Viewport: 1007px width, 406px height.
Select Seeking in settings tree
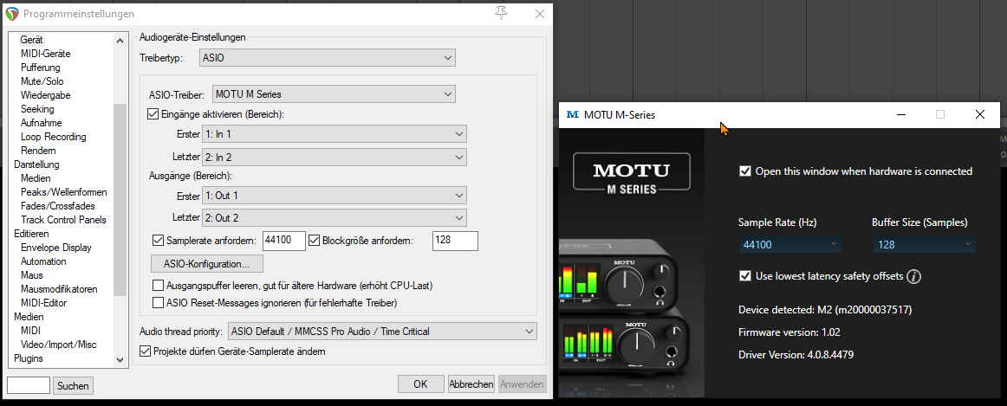37,109
